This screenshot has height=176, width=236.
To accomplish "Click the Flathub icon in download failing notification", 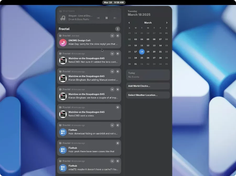I will [63, 132].
